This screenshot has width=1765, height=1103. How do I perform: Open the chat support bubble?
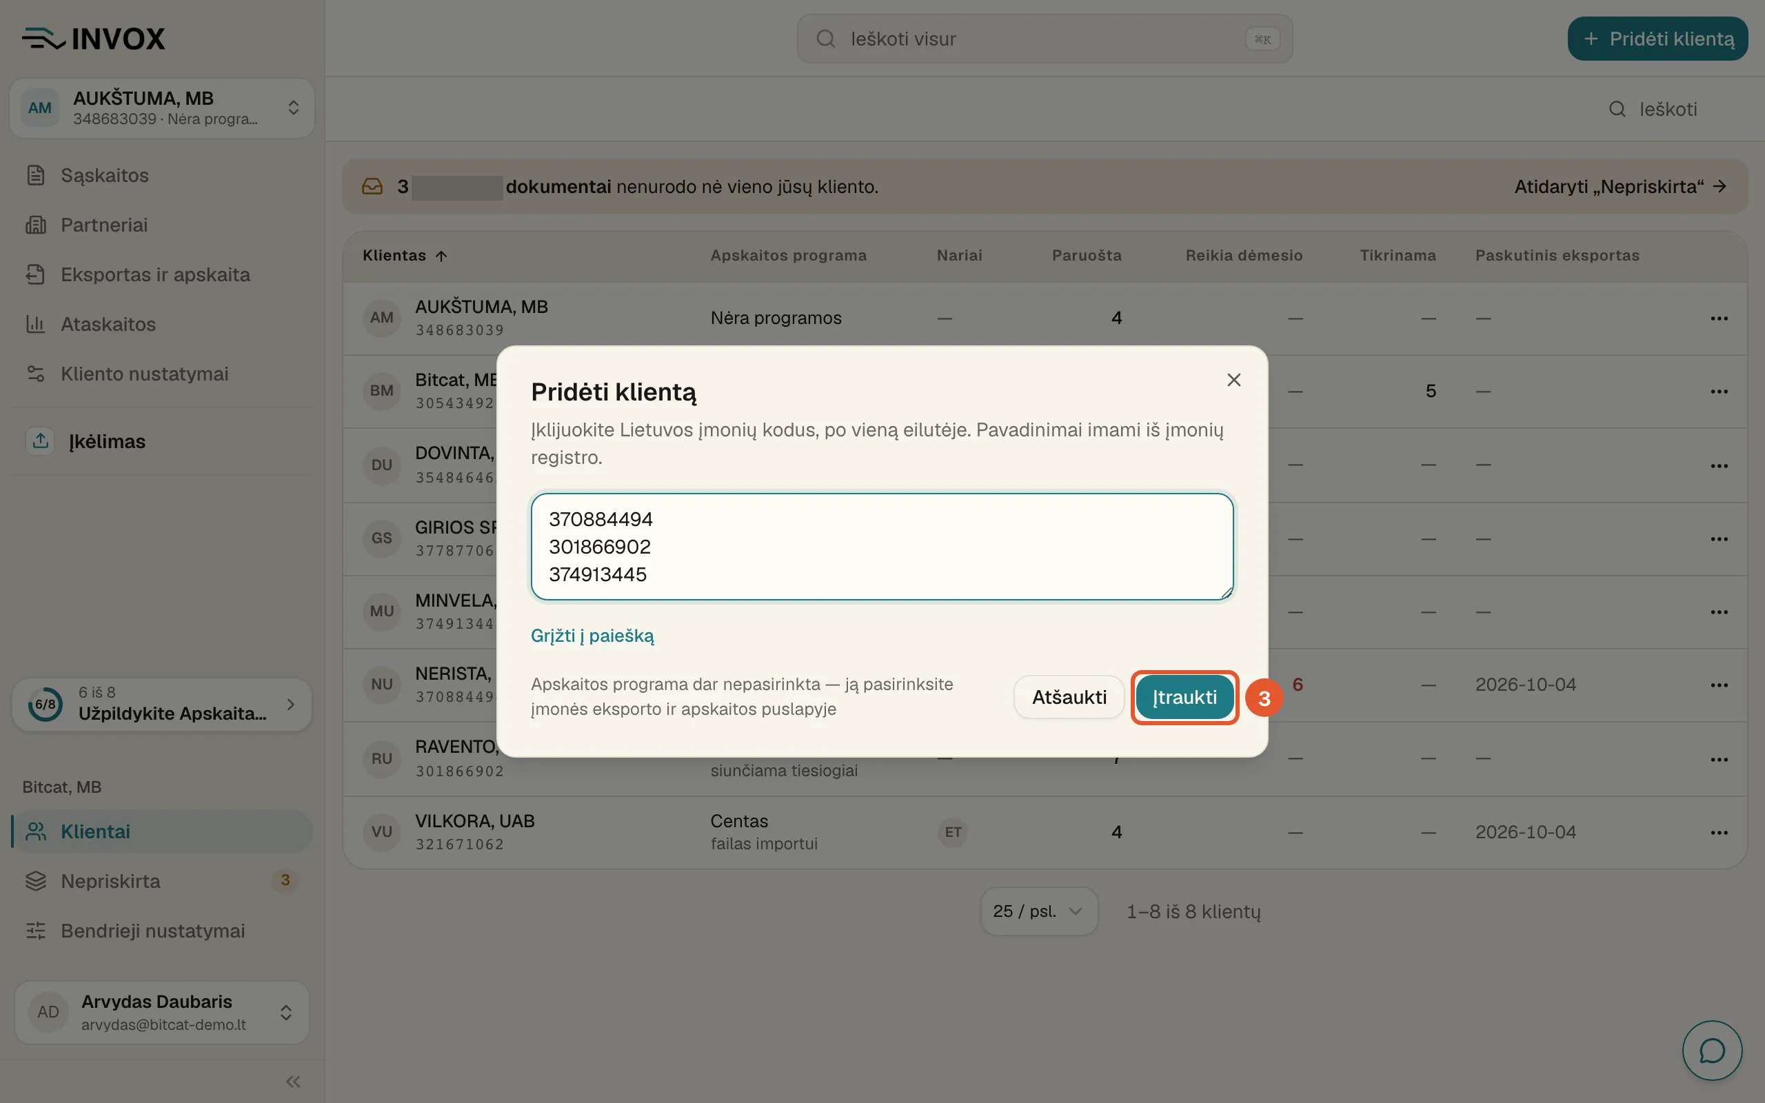point(1712,1051)
